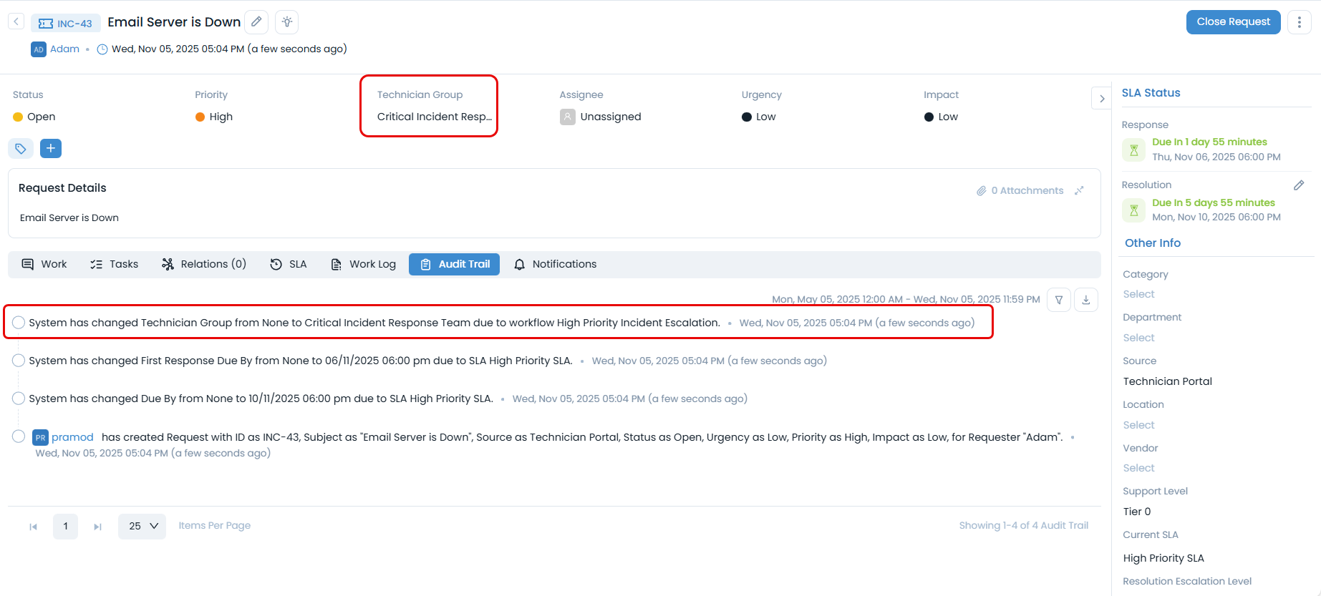Change the Urgency value Low
1321x596 pixels.
759,117
